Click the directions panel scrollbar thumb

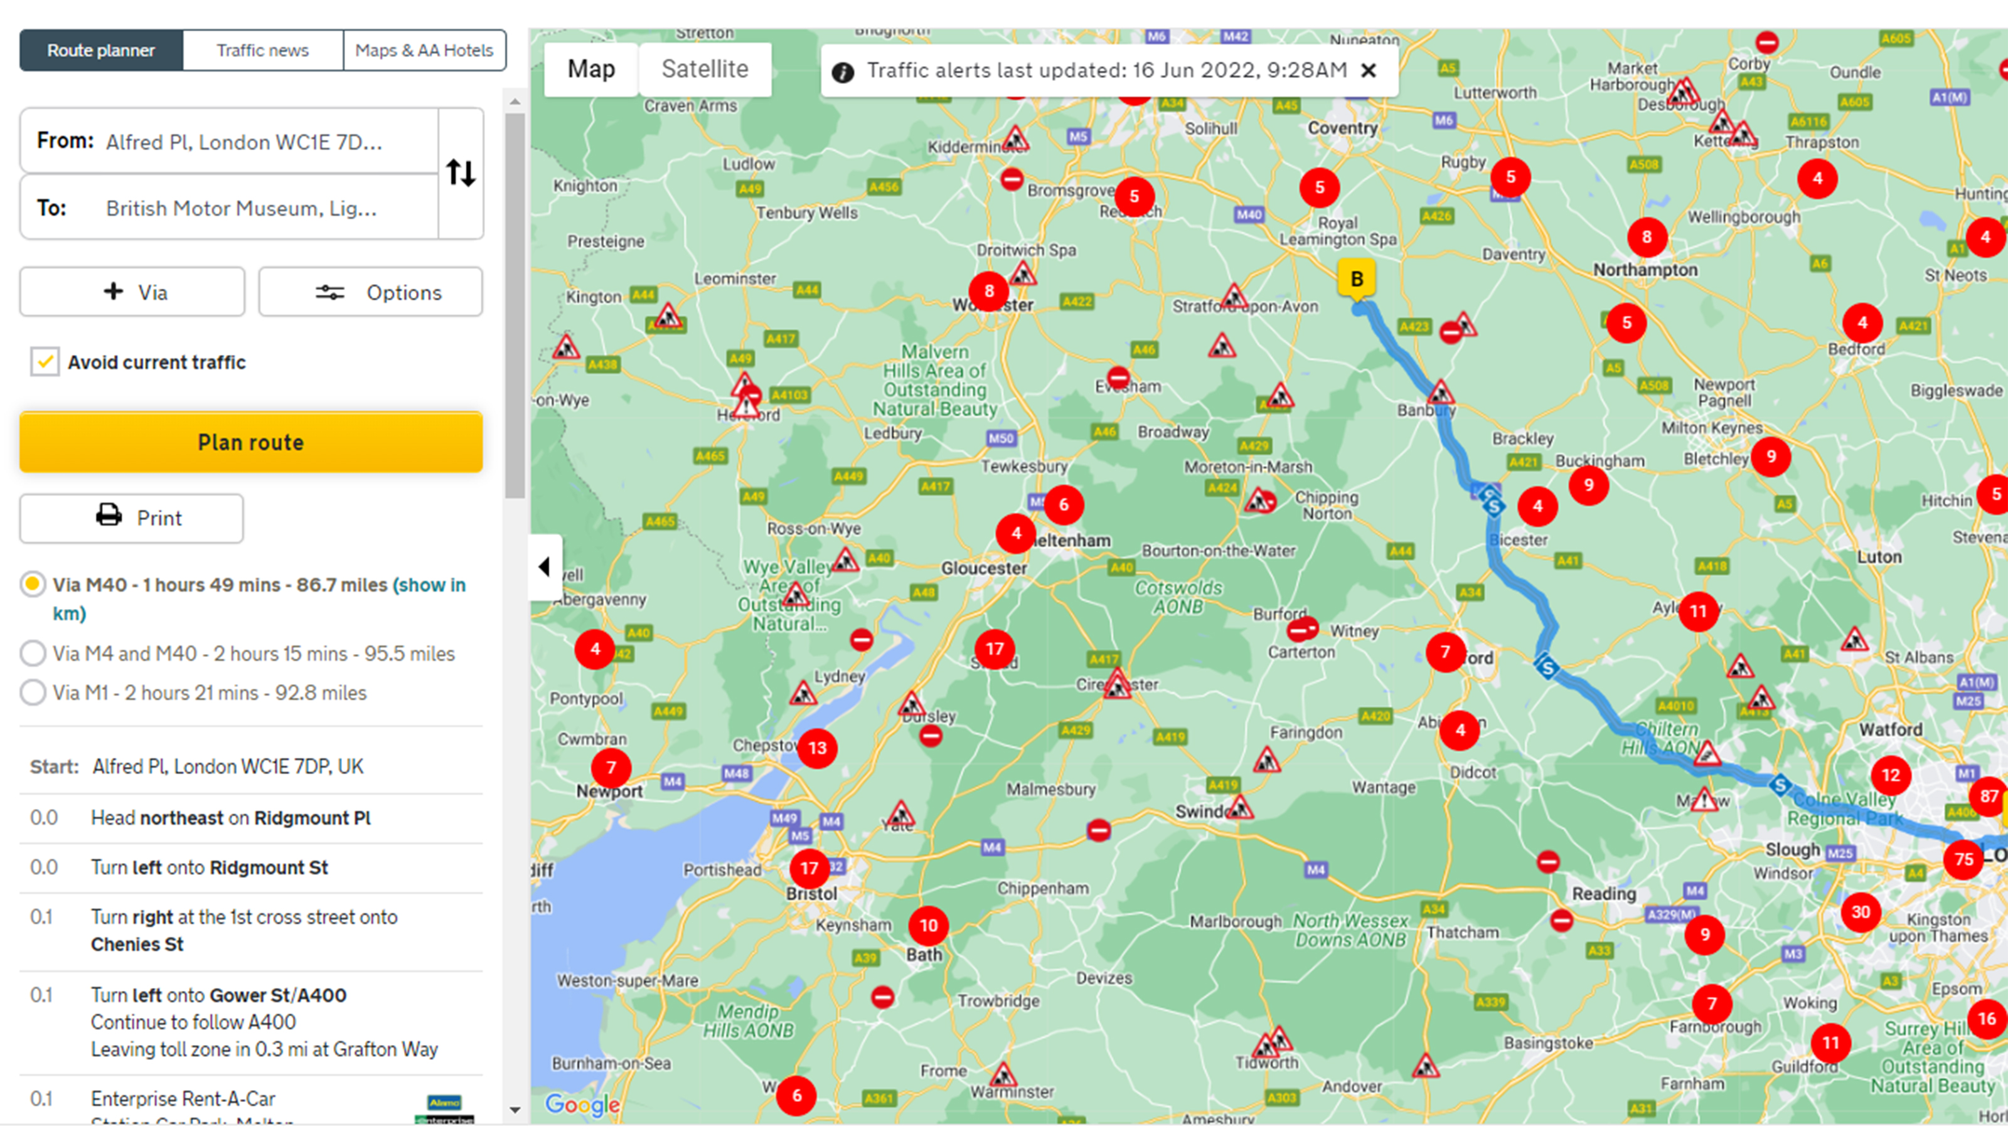[x=515, y=305]
